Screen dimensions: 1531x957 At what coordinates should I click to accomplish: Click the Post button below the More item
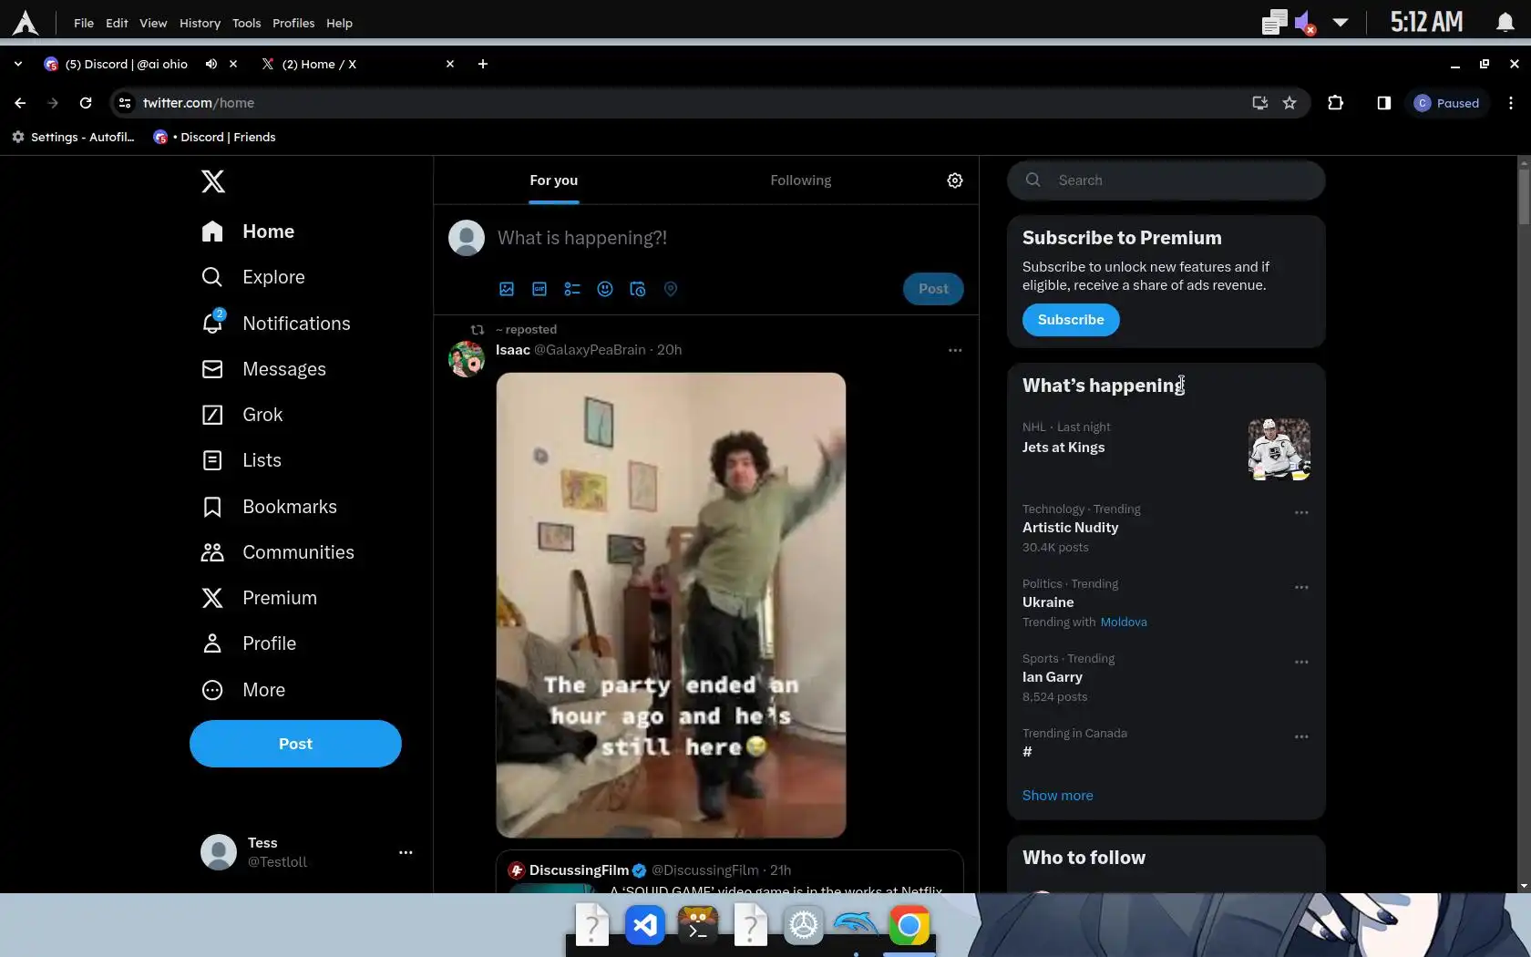click(295, 744)
